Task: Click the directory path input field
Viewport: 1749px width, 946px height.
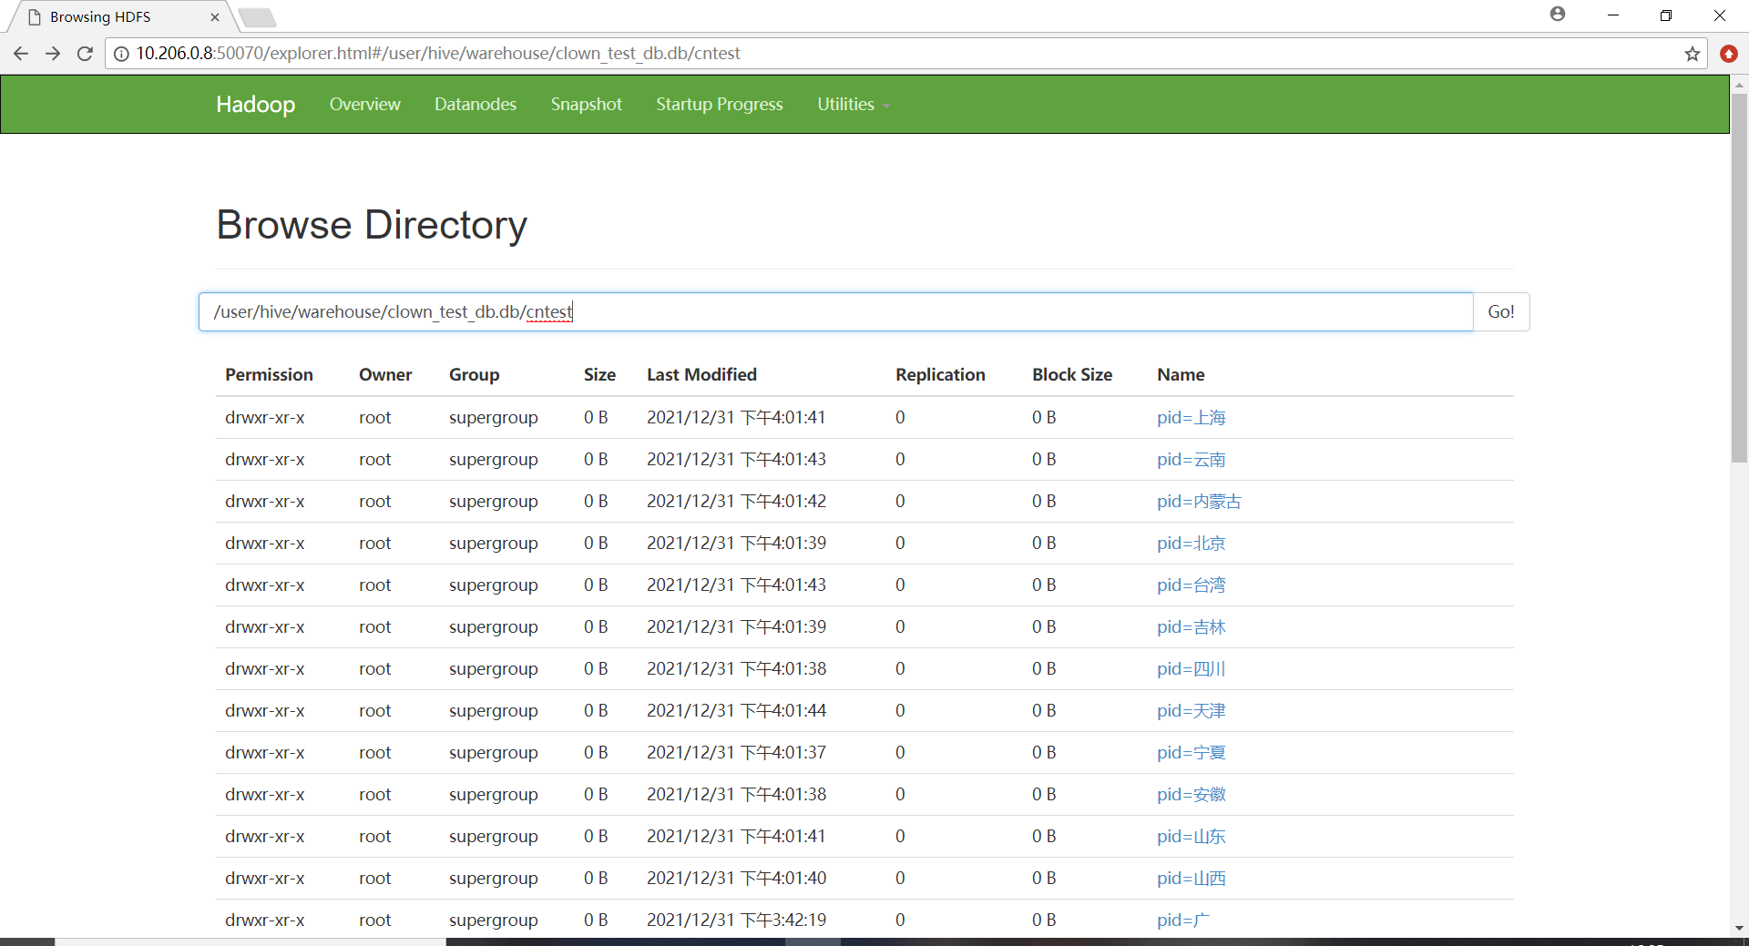Action: click(835, 311)
